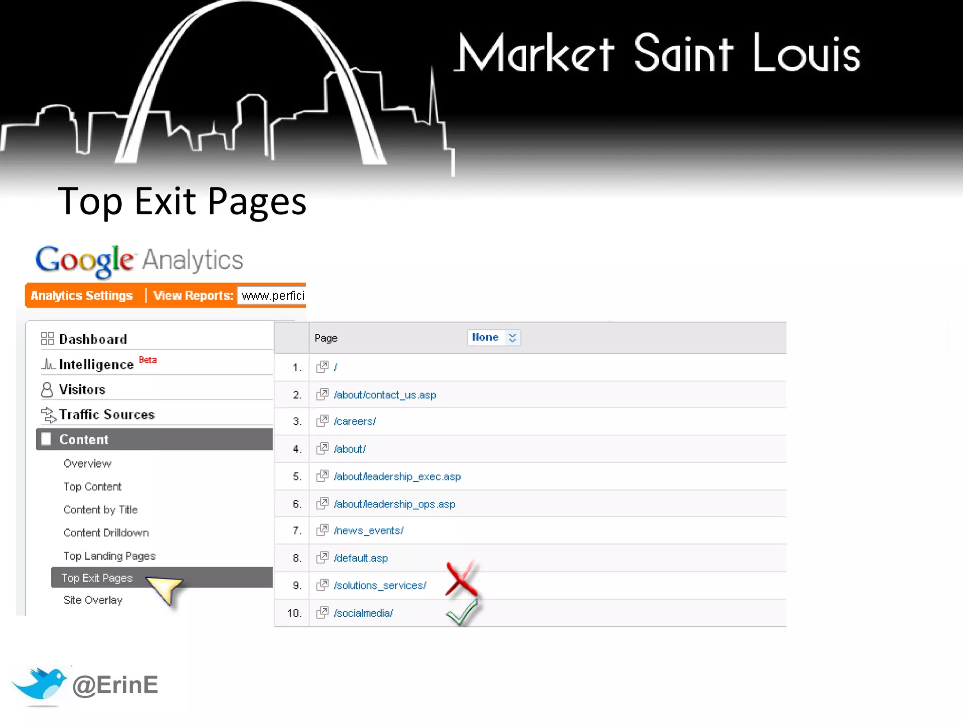This screenshot has height=722, width=963.
Task: Click the Twitter bird icon
Action: pyautogui.click(x=39, y=684)
